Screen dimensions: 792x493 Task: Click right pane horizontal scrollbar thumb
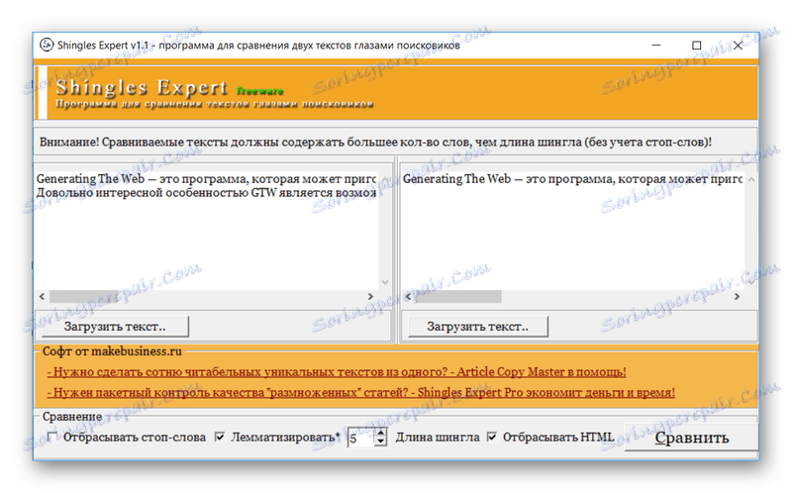click(457, 297)
